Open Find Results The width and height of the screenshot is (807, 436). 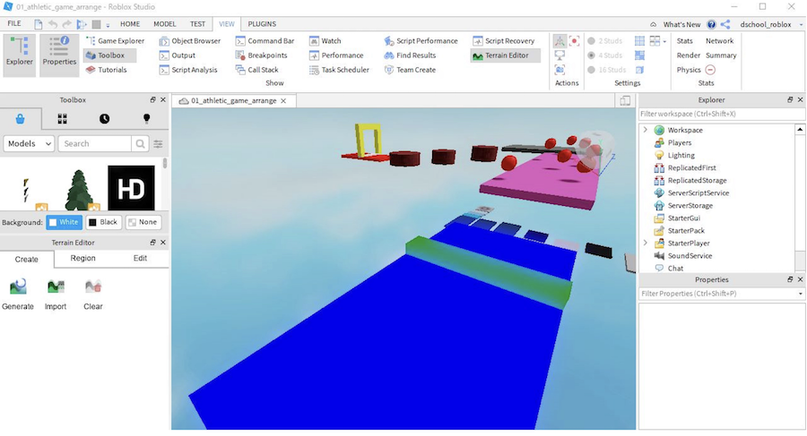(x=410, y=55)
